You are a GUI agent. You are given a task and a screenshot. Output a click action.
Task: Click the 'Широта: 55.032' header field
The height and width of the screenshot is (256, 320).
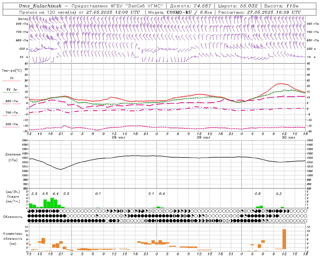(x=238, y=6)
